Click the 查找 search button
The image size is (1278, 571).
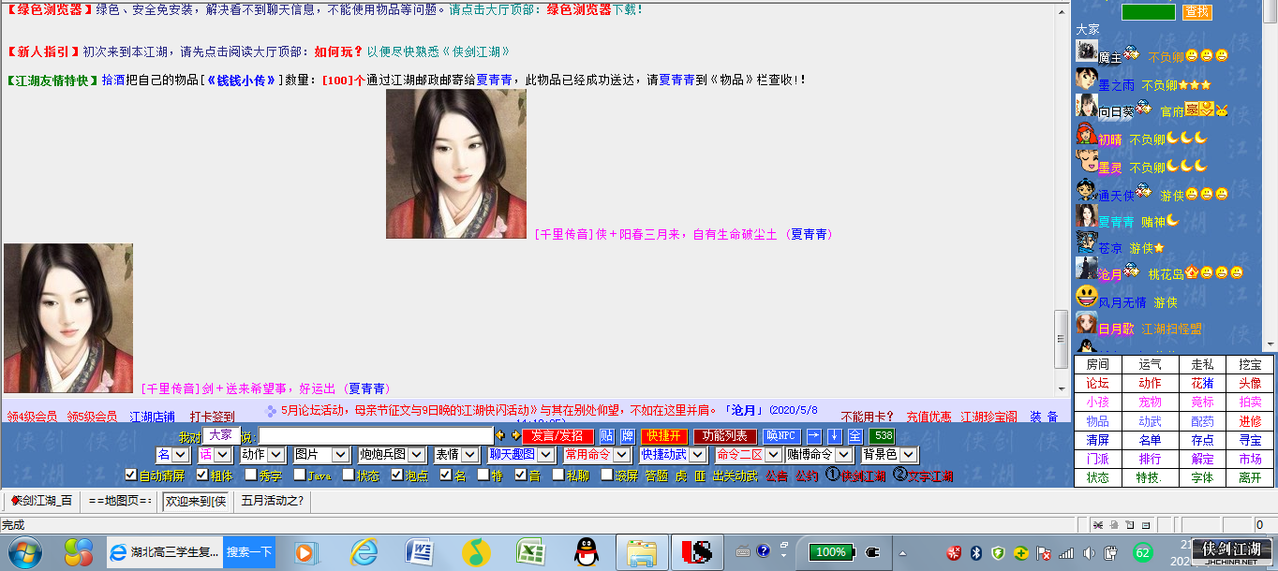(x=1197, y=12)
